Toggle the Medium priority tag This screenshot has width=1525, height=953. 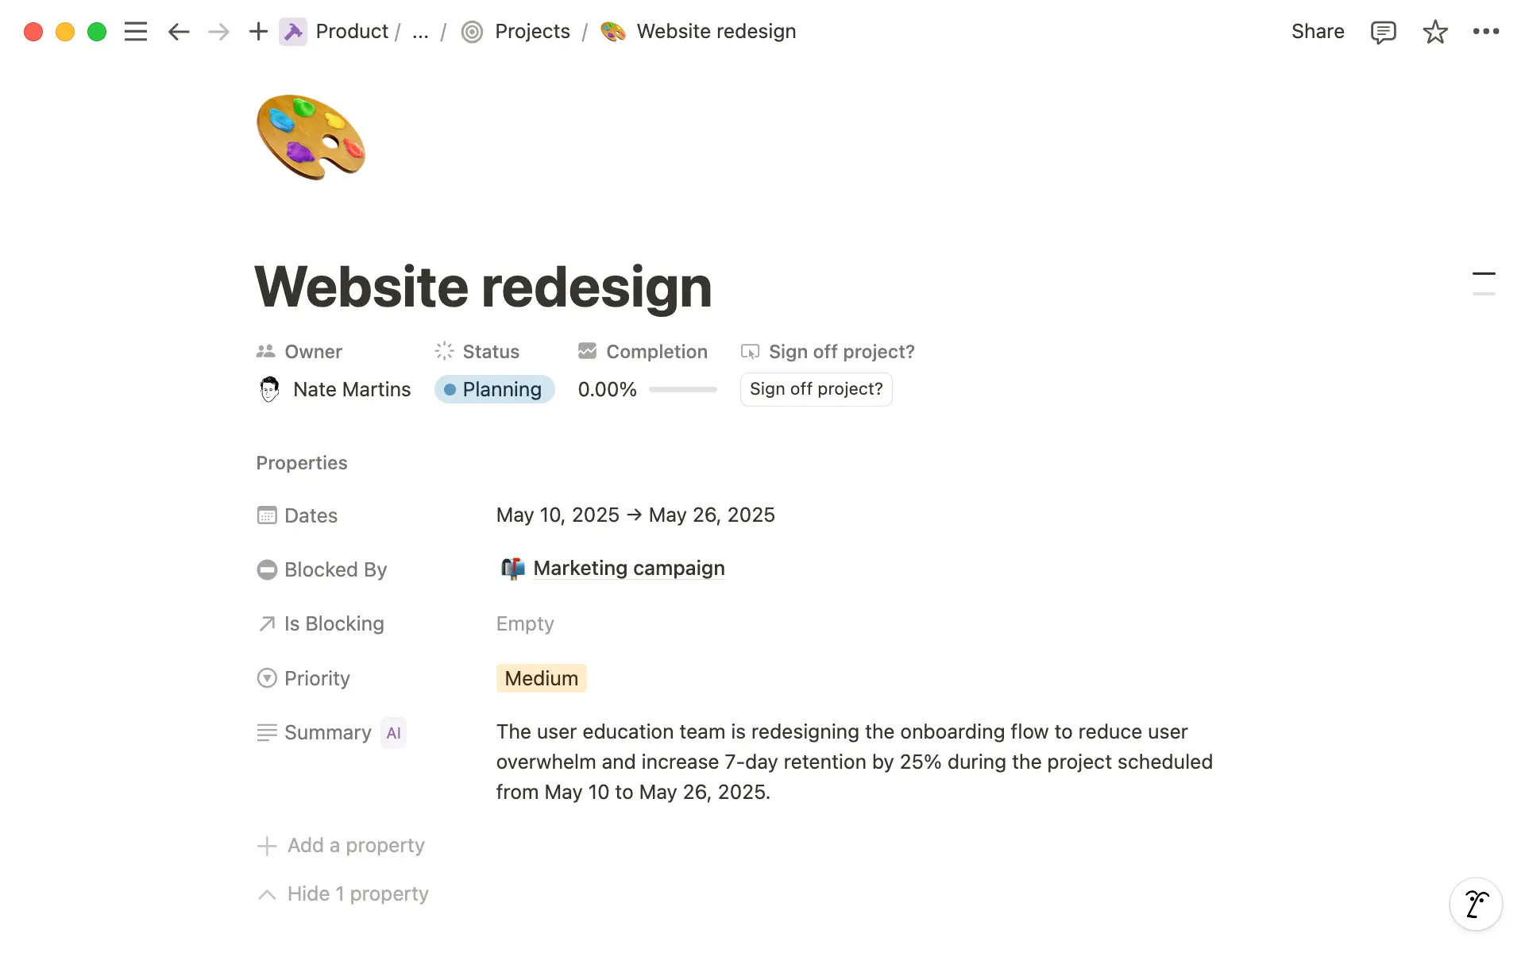point(541,678)
